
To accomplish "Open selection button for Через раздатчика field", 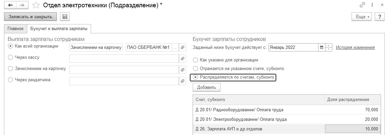I will click(x=182, y=81).
